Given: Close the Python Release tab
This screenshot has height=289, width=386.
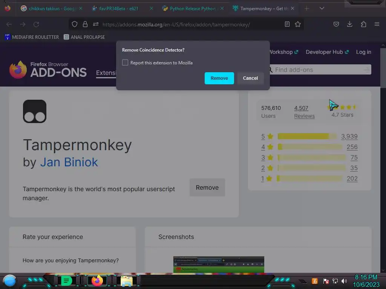Looking at the screenshot, I should [222, 8].
